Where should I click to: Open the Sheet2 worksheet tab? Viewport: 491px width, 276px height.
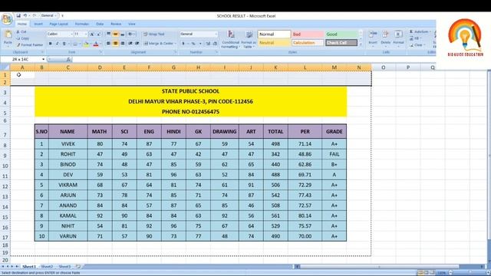pyautogui.click(x=47, y=267)
